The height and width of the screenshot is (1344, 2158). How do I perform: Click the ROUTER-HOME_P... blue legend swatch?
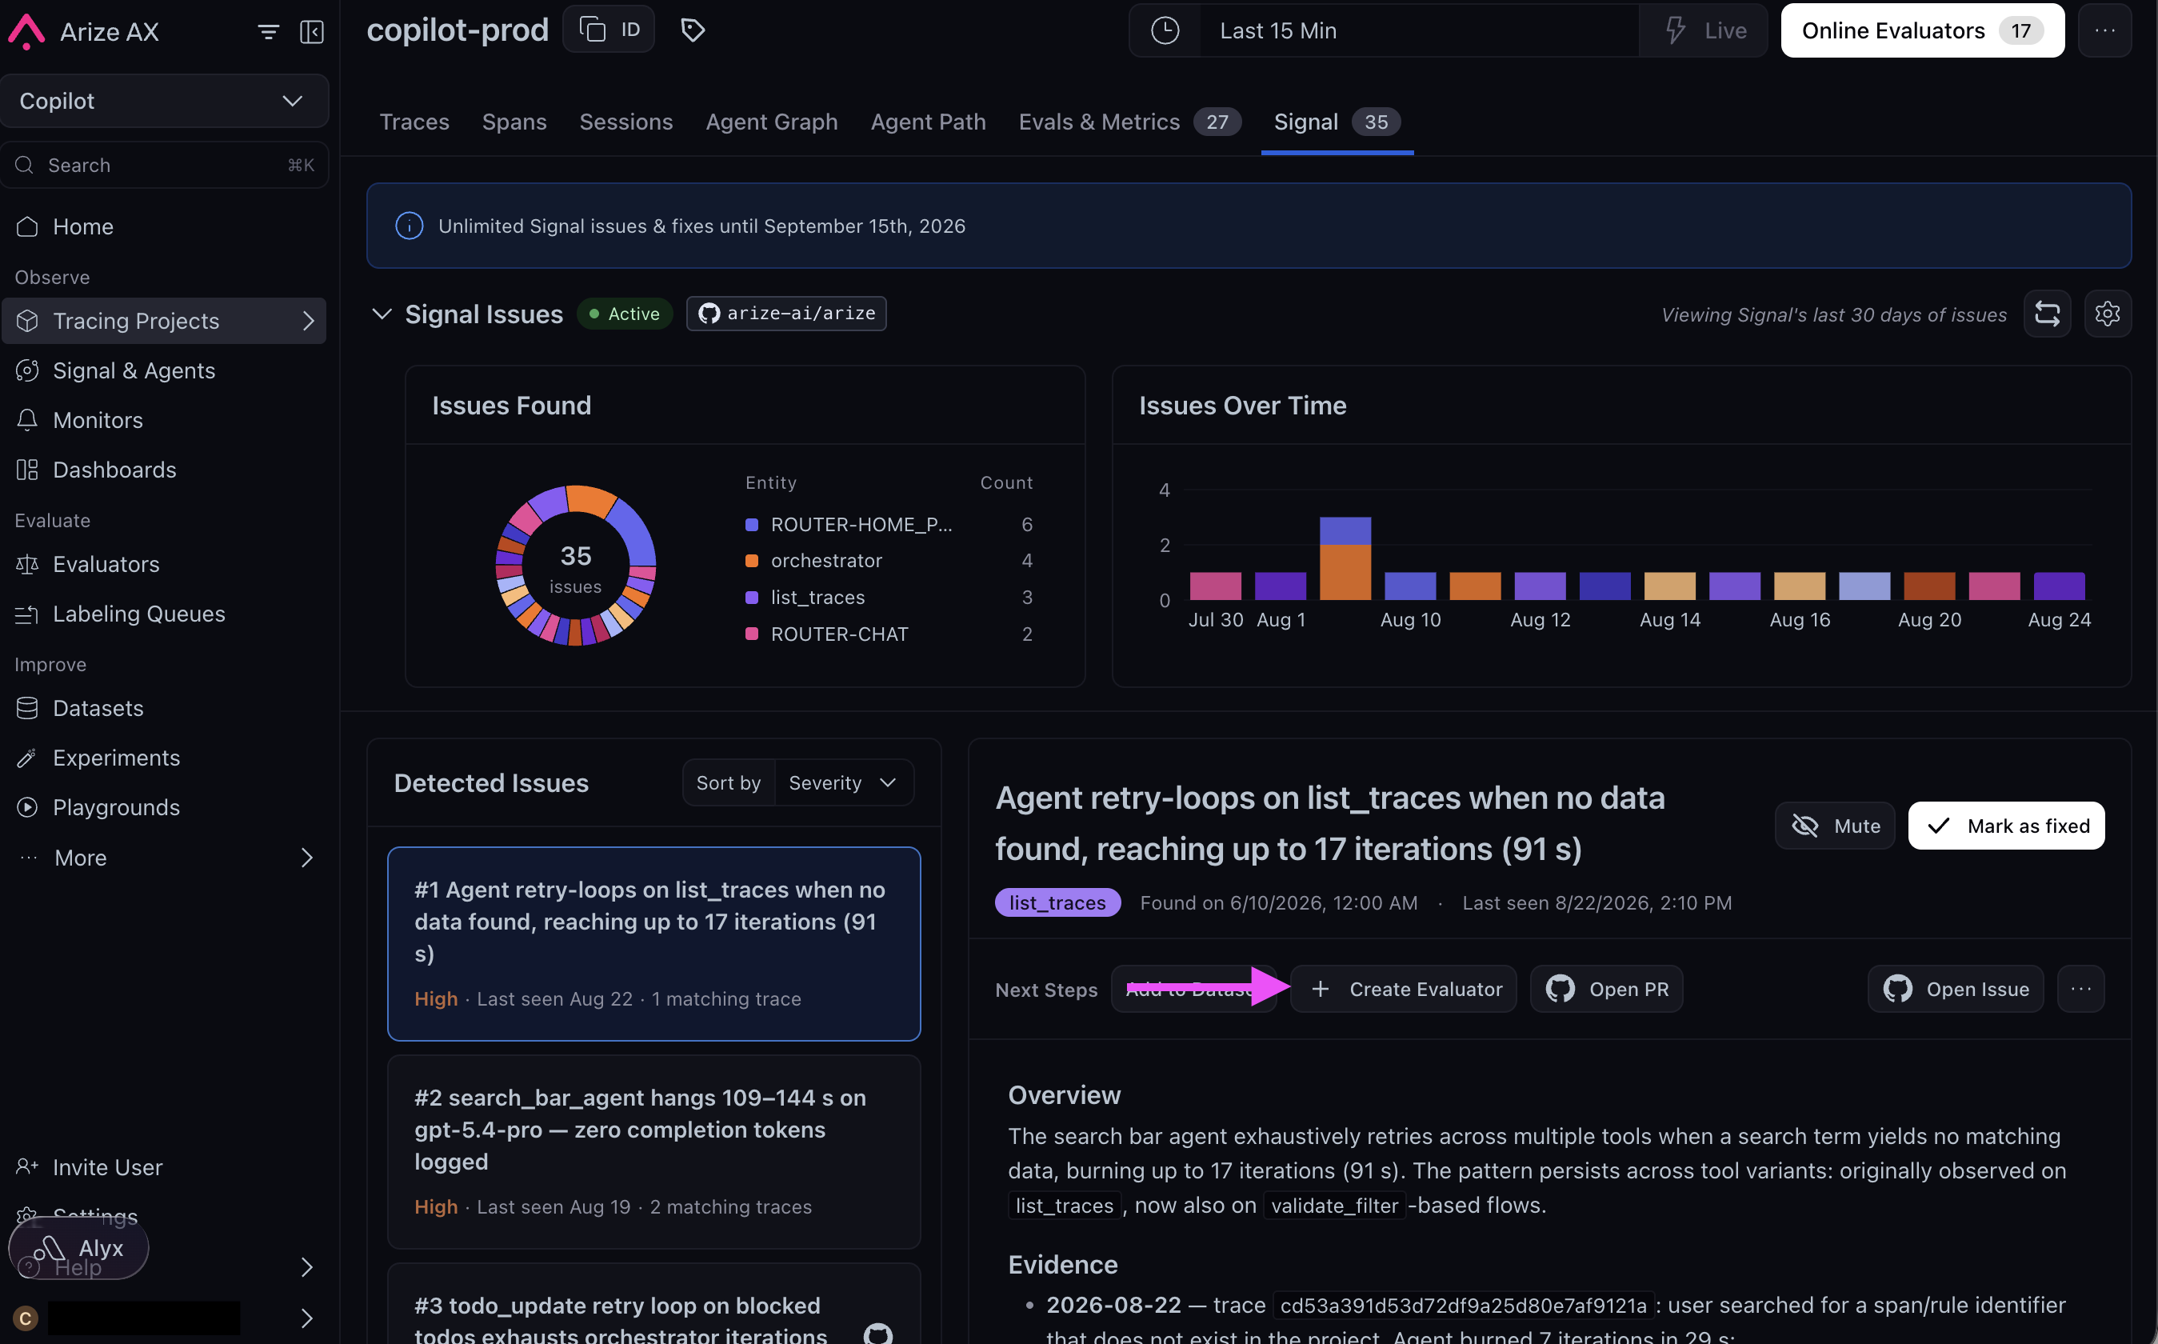[x=752, y=525]
